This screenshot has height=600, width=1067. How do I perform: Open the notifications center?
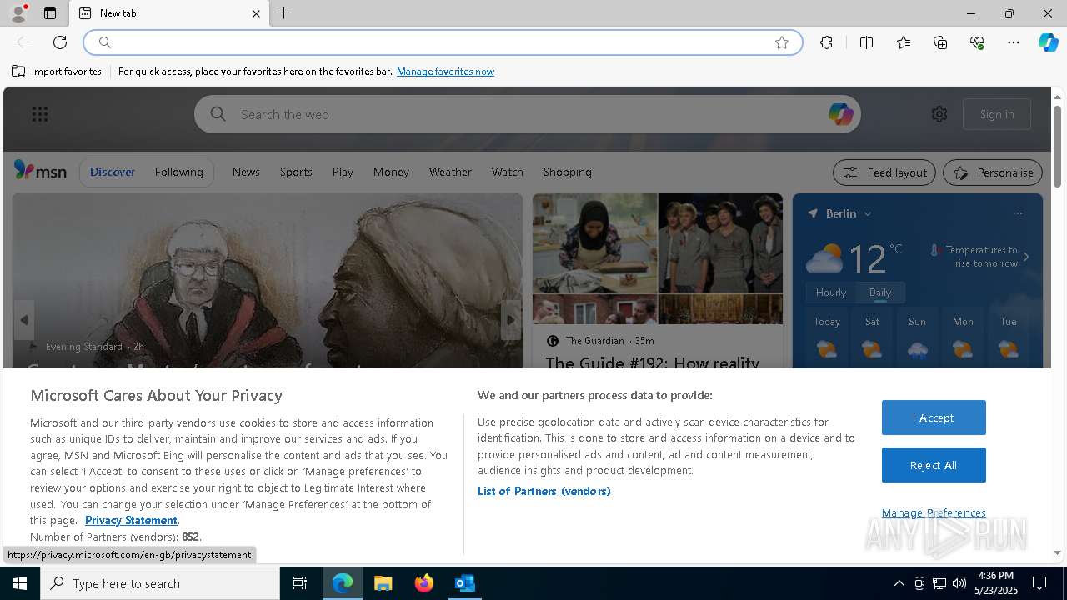(x=1039, y=583)
